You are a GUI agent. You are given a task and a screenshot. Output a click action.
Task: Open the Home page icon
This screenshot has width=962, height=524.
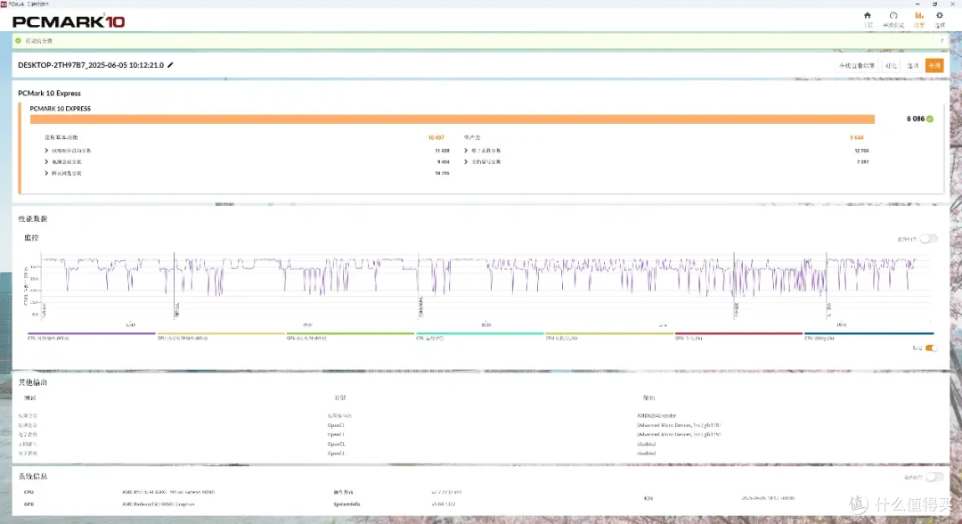point(868,16)
